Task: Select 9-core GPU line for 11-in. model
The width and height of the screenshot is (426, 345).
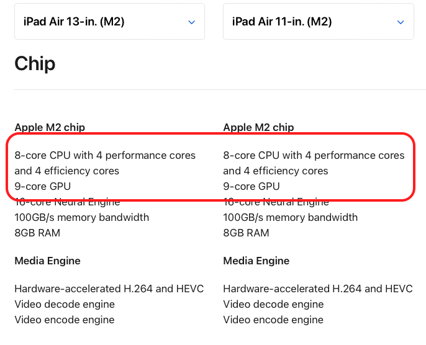Action: [252, 186]
